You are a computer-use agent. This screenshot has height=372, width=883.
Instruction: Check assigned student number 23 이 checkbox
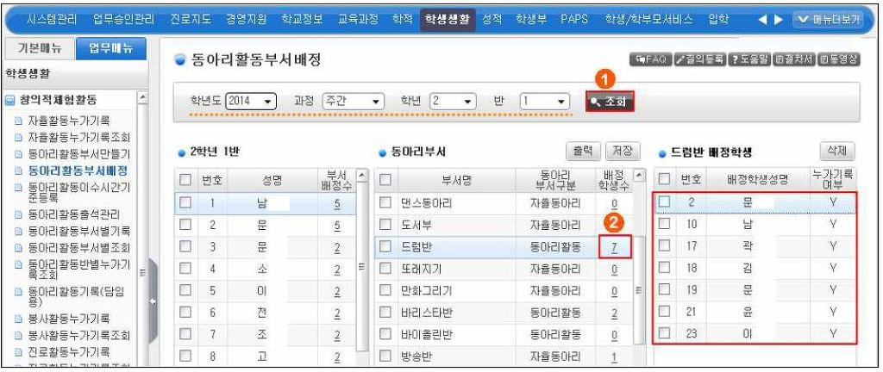665,334
